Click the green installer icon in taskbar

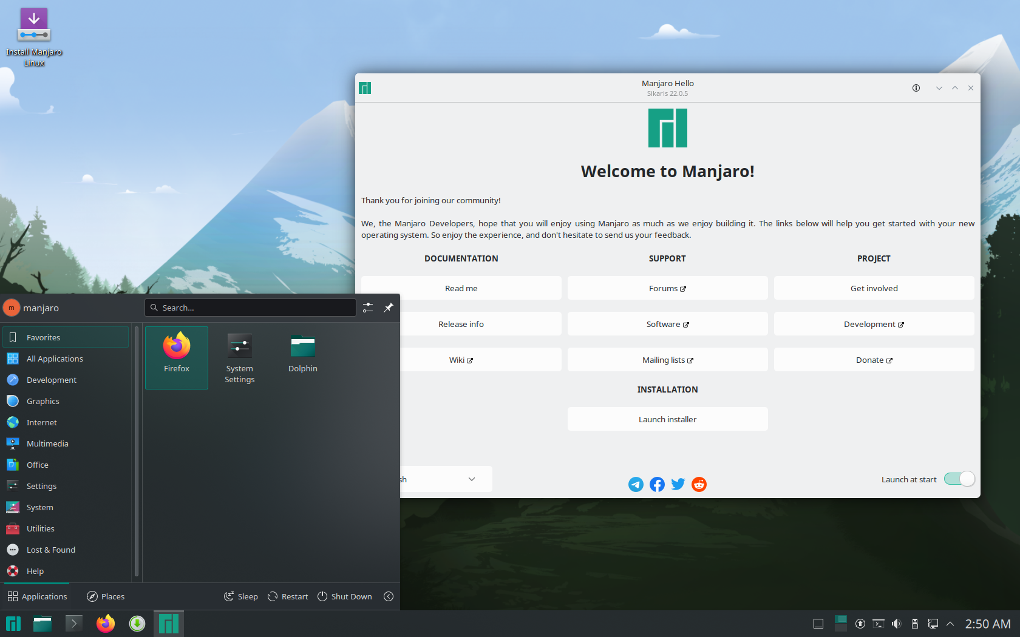click(x=137, y=624)
